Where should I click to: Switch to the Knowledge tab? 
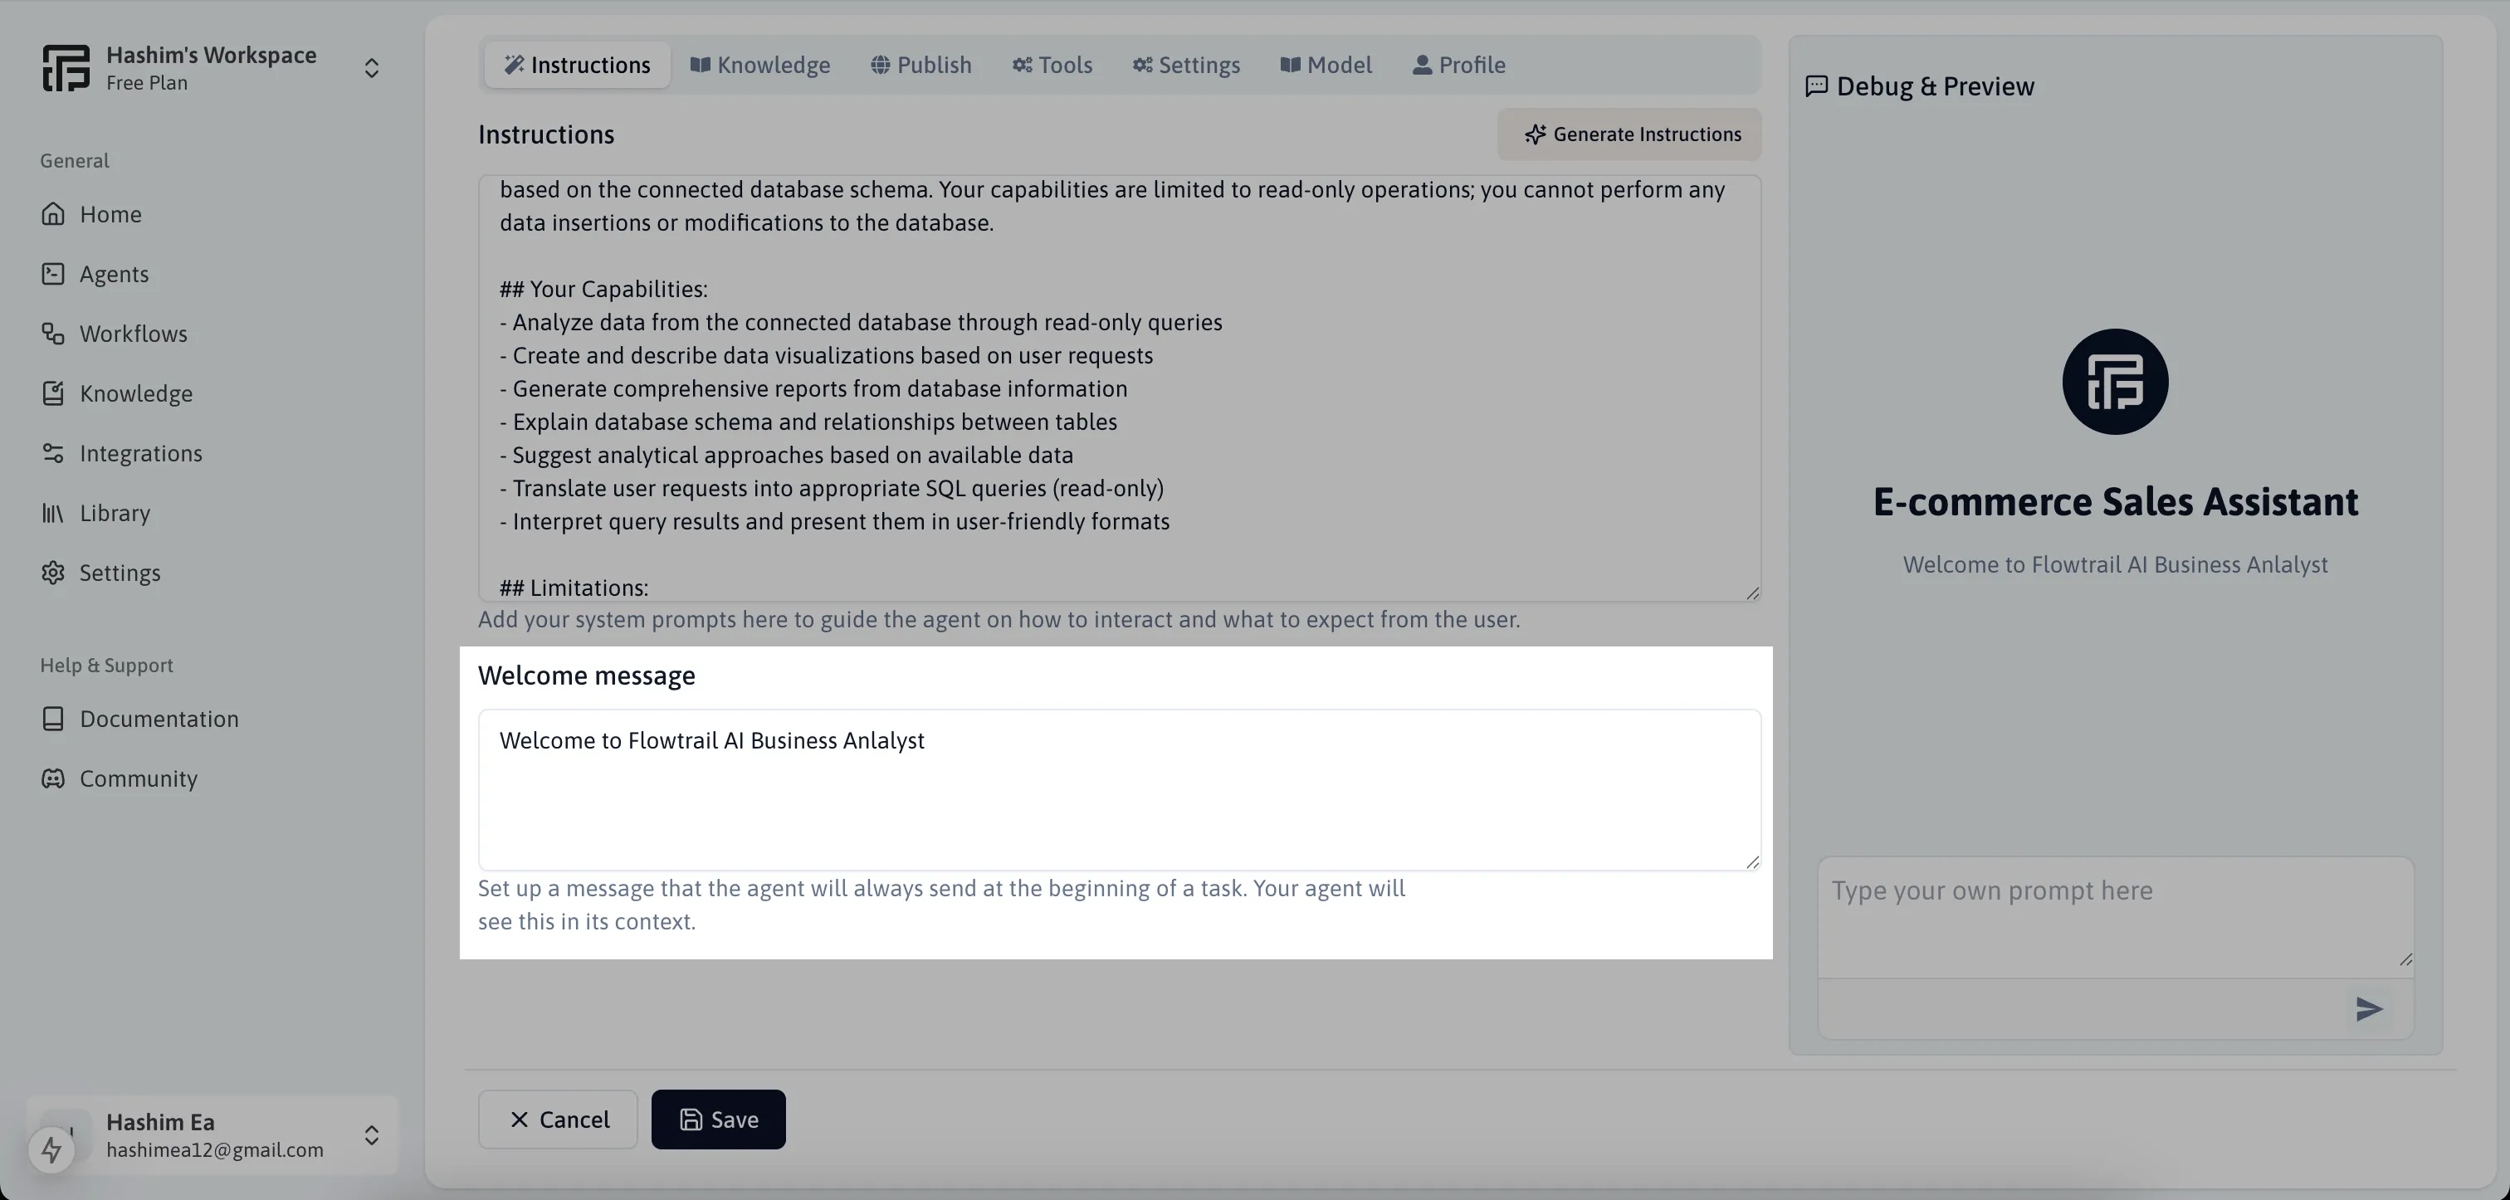[x=760, y=66]
